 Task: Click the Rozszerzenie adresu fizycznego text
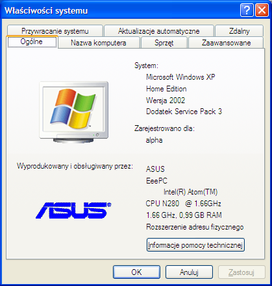click(x=195, y=227)
